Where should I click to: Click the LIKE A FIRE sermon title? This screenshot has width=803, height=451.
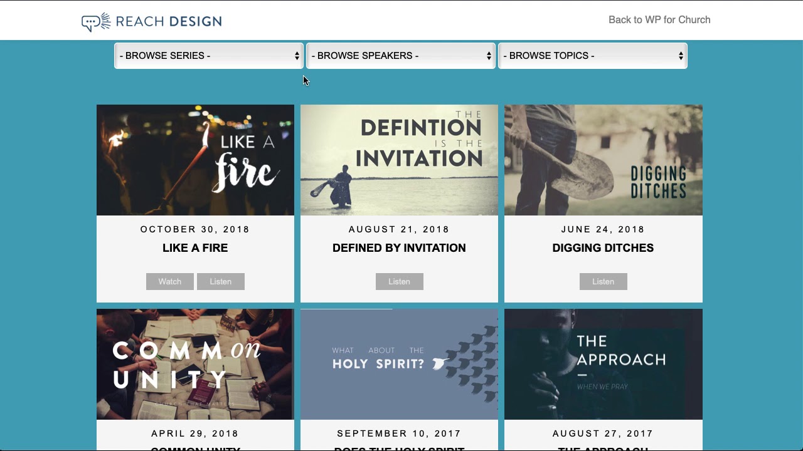(x=195, y=248)
